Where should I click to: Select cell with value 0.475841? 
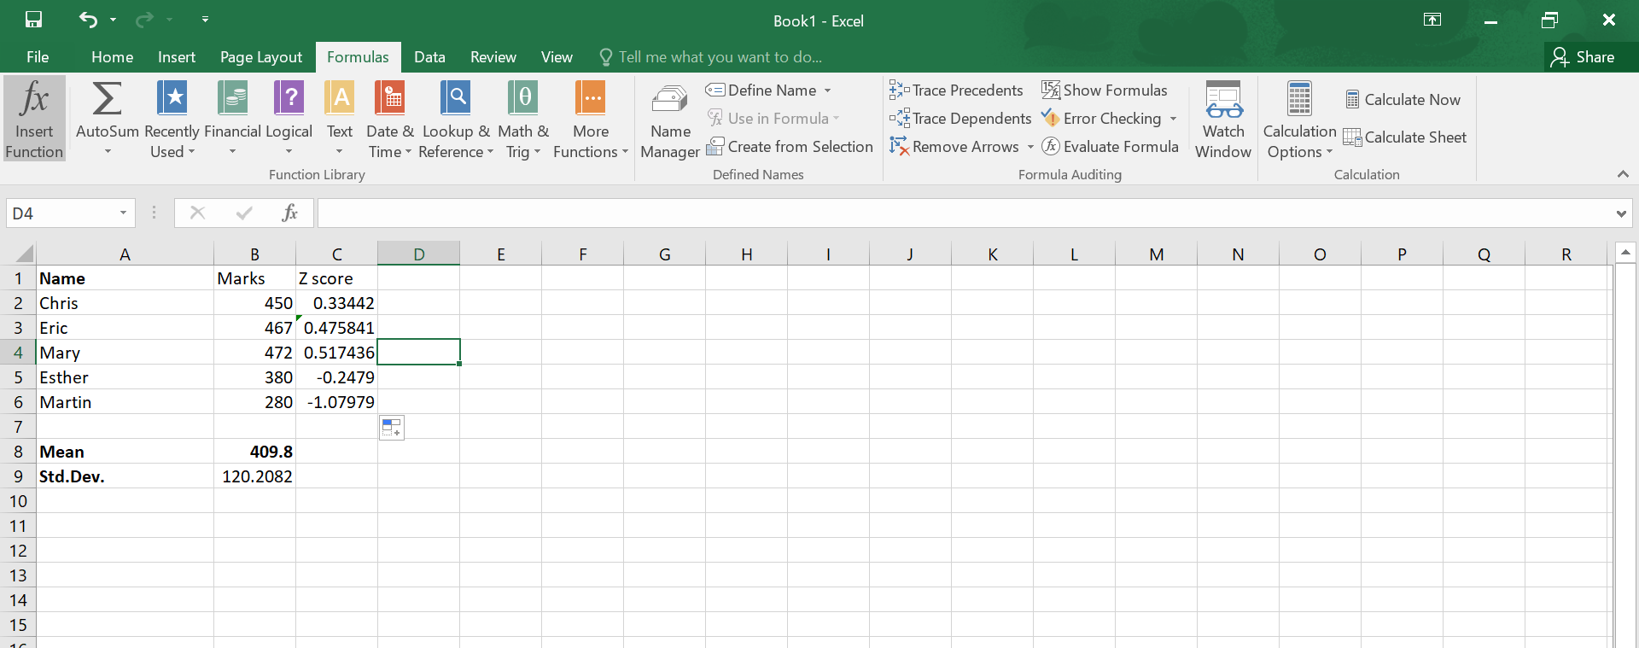(336, 328)
